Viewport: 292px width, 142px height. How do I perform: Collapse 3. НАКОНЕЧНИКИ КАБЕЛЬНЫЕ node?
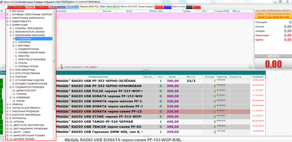click(11, 35)
